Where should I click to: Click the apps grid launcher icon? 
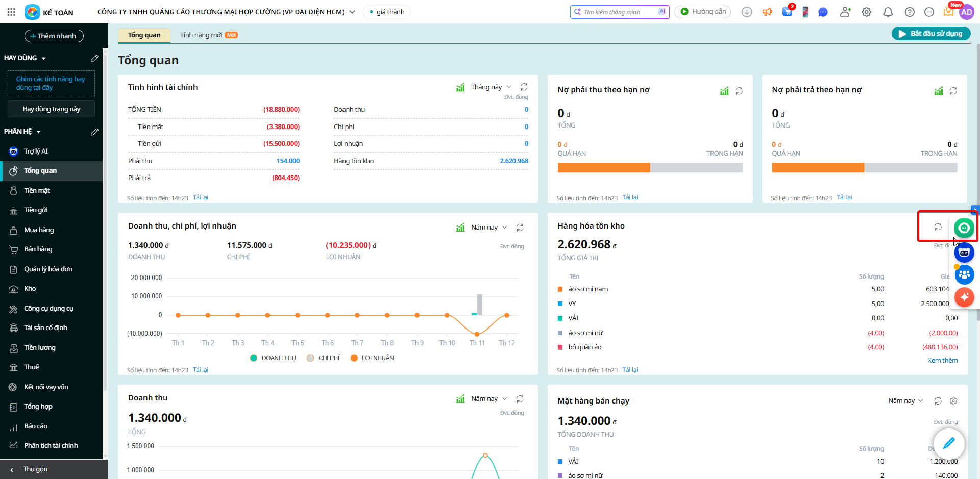tap(11, 12)
